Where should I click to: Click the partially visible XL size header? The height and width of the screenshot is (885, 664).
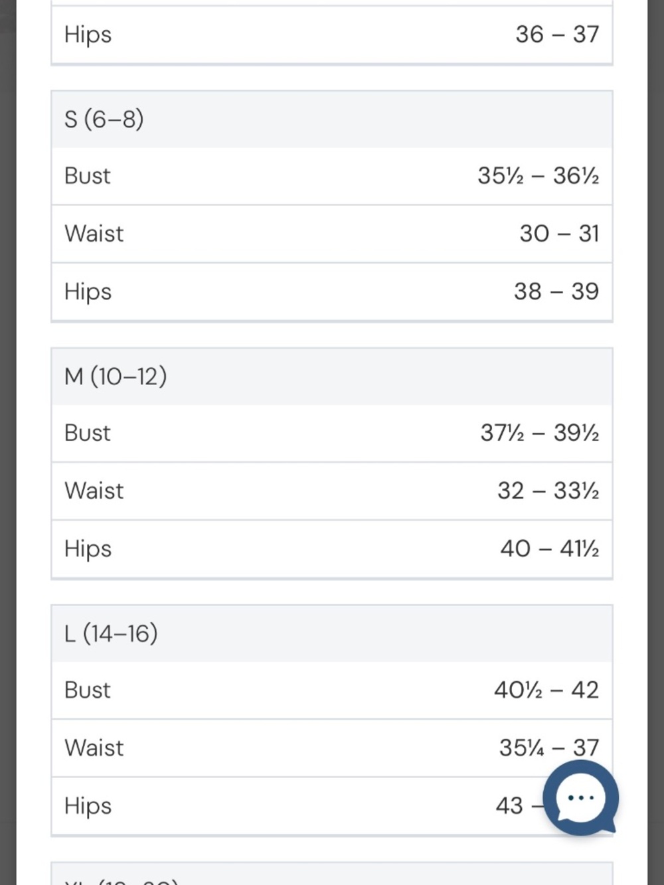pos(332,875)
